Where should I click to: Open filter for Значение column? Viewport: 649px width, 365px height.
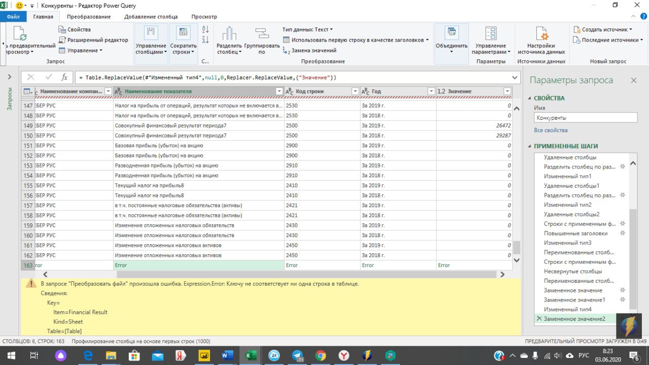coord(507,91)
